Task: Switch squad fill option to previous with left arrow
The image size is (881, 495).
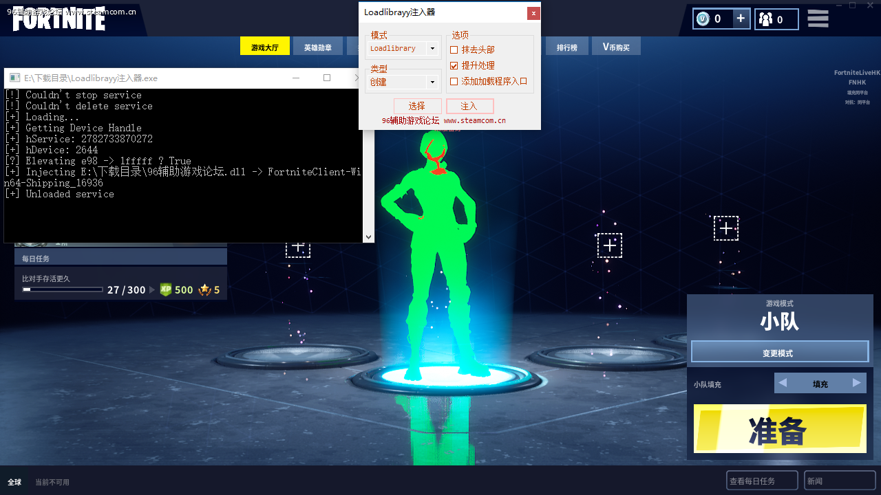Action: click(x=783, y=383)
